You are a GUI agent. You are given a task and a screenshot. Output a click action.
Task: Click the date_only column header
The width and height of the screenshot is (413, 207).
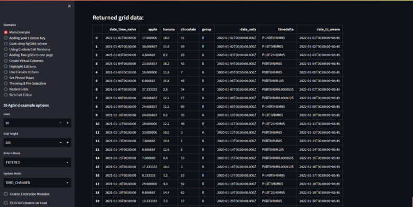[236, 29]
